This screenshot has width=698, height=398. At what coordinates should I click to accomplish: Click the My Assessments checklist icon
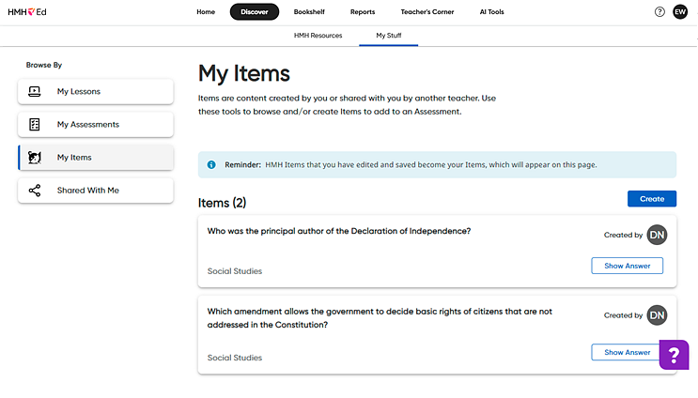point(34,125)
